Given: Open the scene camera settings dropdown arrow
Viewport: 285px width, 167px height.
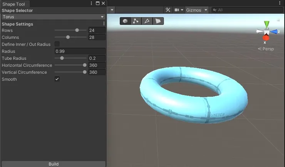Looking at the screenshot, I should [x=182, y=10].
